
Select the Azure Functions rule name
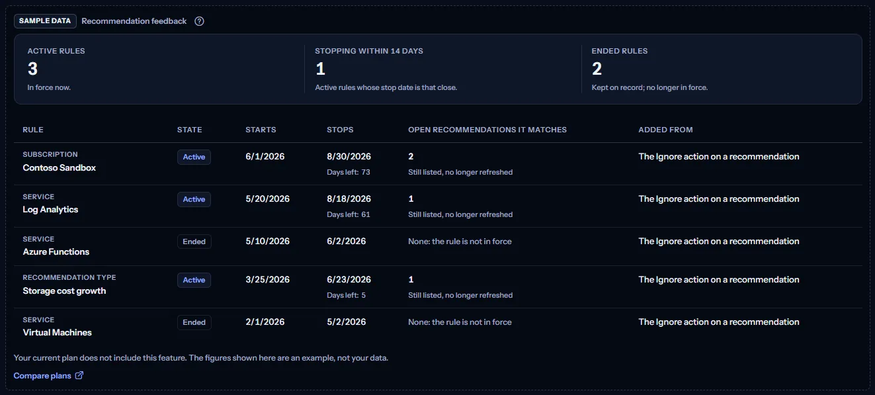click(x=56, y=252)
